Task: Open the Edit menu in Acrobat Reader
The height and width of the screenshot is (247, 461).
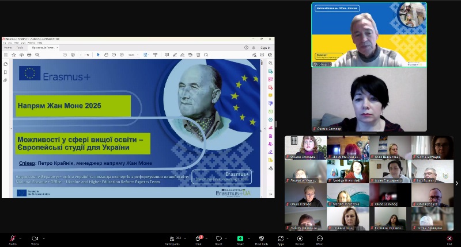Action: (10, 43)
